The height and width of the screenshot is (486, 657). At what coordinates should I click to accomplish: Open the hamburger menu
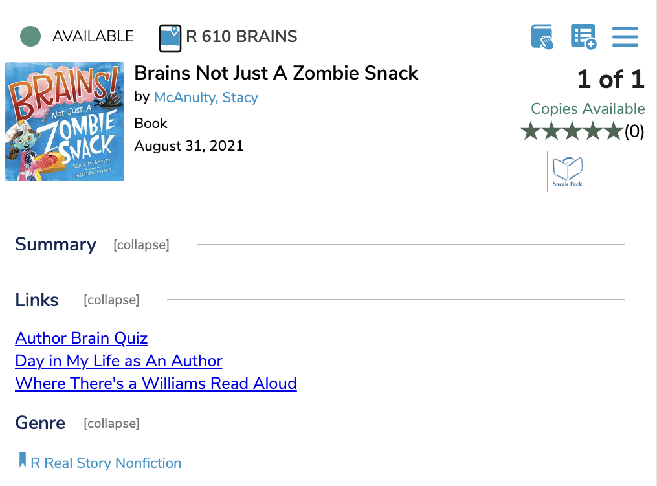(625, 37)
